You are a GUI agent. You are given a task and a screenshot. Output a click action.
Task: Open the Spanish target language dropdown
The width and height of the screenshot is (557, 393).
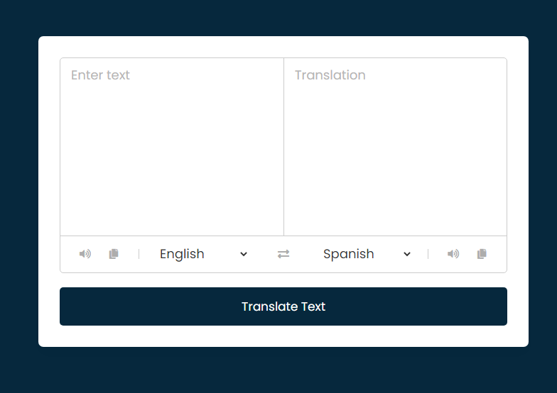coord(367,254)
